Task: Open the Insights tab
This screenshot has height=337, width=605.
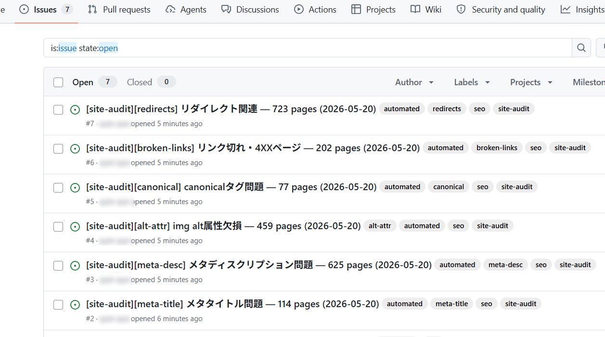Action: click(x=582, y=10)
